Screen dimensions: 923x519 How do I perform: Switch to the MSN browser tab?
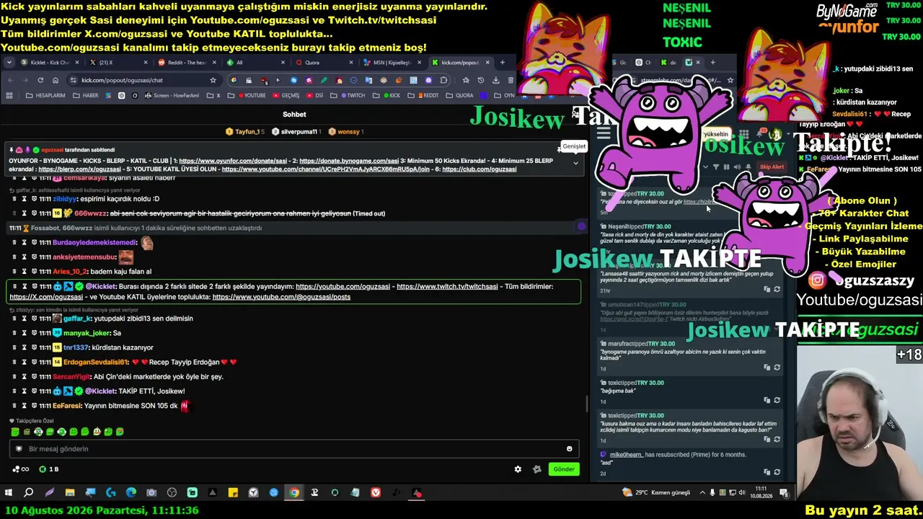coord(393,63)
